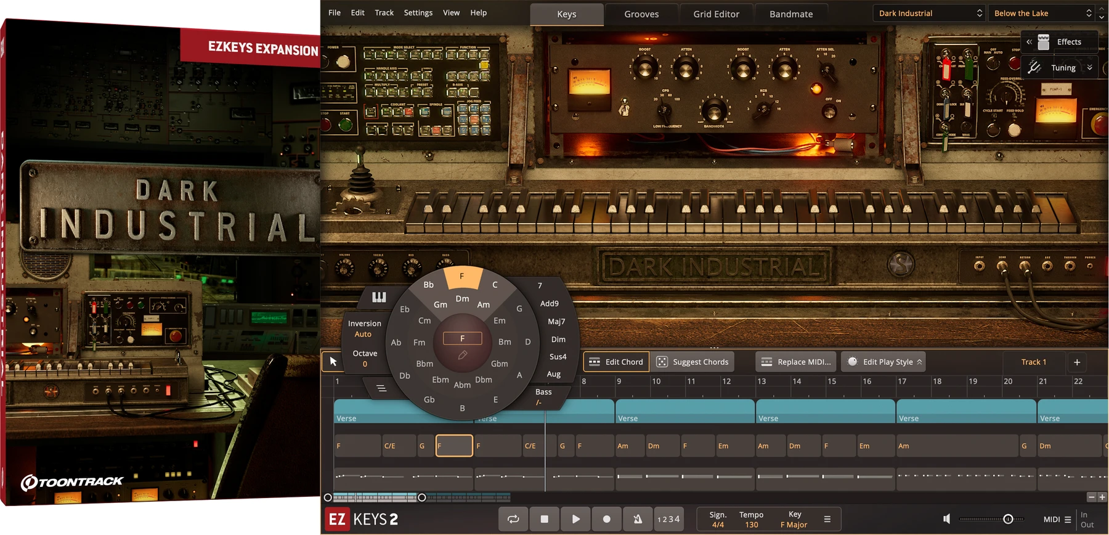
Task: Toggle Aug chord modifier
Action: pyautogui.click(x=554, y=374)
